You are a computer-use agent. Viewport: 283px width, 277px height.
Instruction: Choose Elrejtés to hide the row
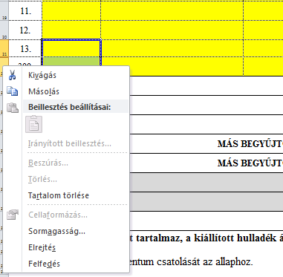[x=42, y=247]
